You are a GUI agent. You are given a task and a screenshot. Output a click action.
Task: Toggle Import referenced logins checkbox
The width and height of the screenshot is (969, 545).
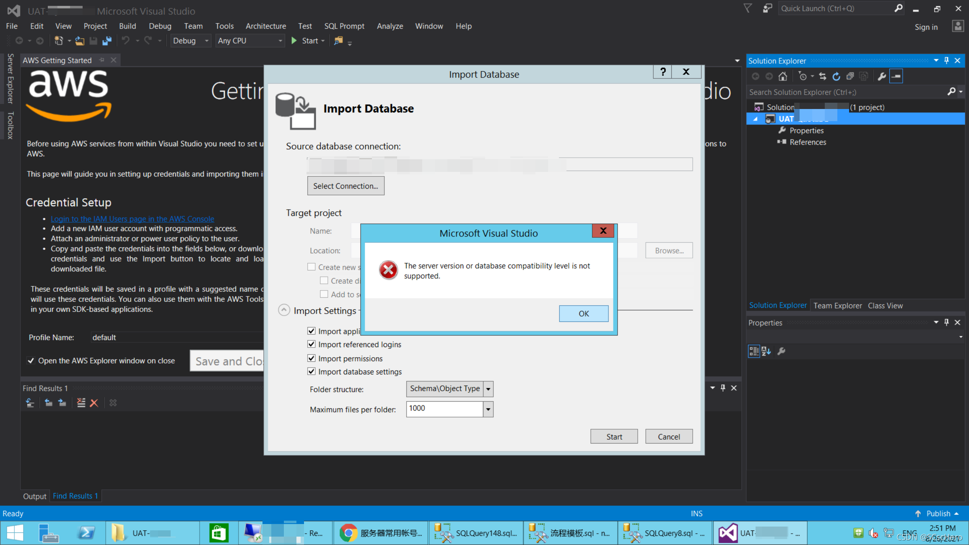tap(311, 344)
